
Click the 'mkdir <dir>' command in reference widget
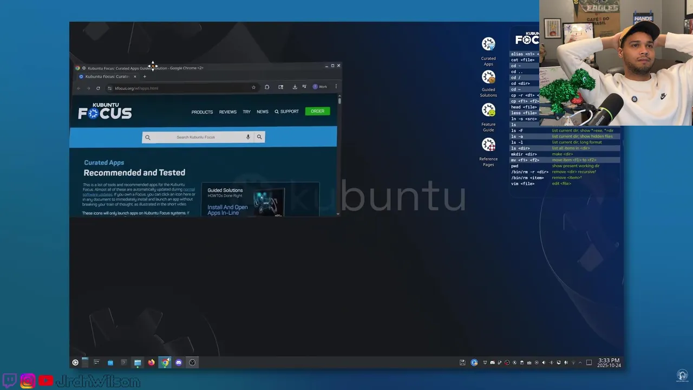click(x=524, y=154)
